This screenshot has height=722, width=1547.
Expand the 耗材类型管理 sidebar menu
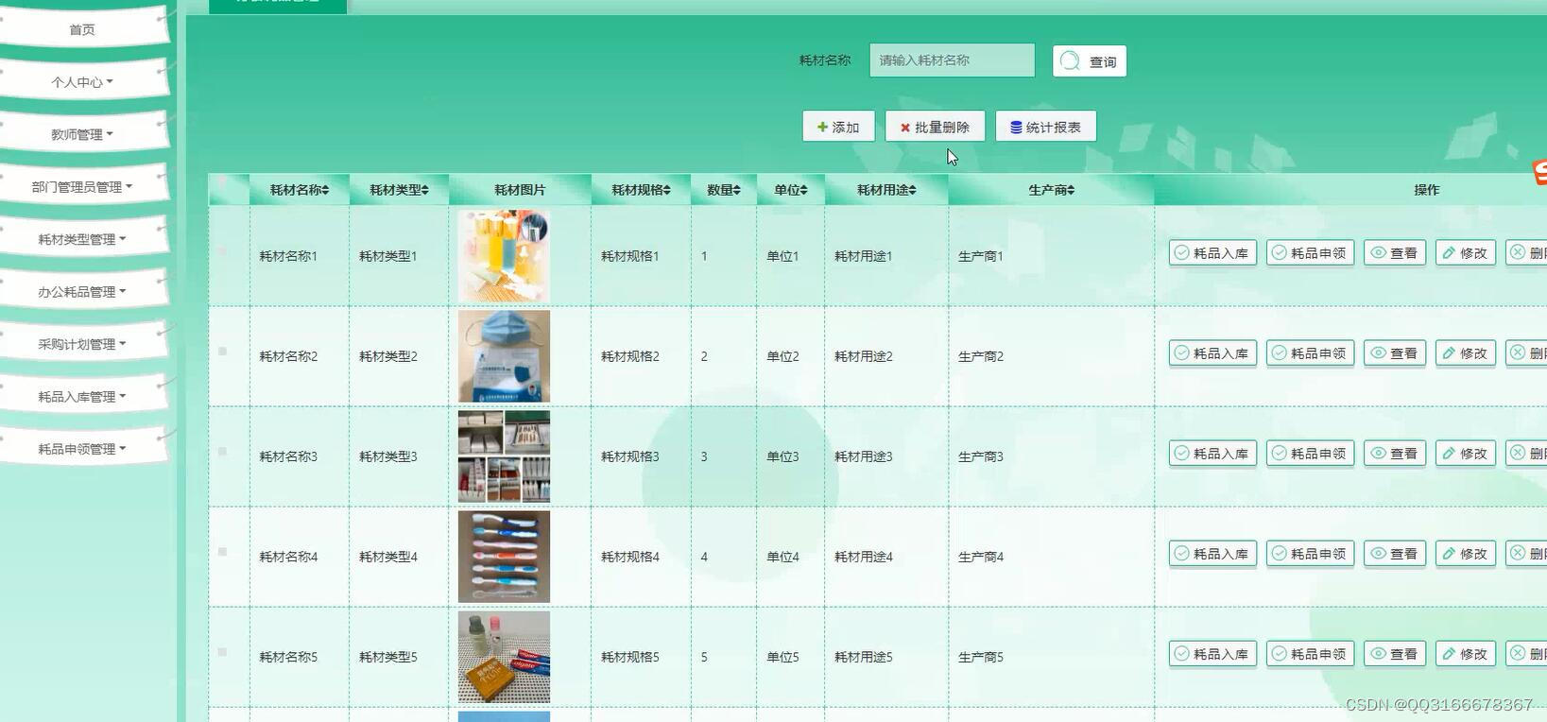click(x=82, y=239)
